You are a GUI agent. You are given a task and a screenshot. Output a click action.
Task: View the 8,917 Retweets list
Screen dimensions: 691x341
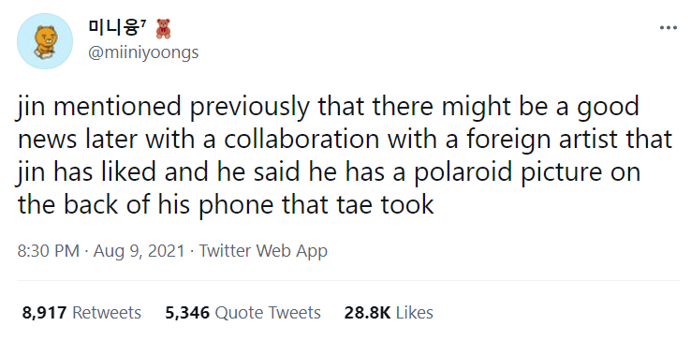[81, 313]
